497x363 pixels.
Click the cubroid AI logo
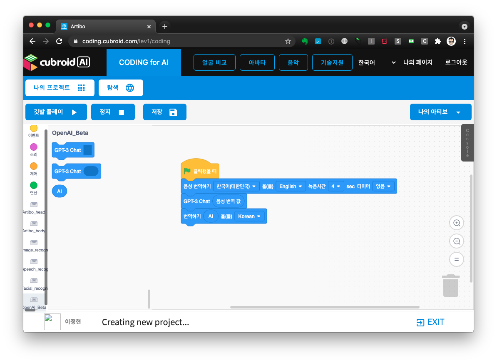57,62
